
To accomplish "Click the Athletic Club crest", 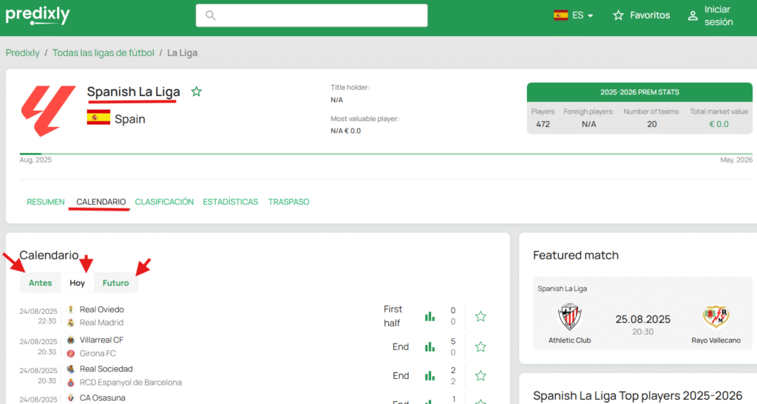I will click(x=570, y=318).
